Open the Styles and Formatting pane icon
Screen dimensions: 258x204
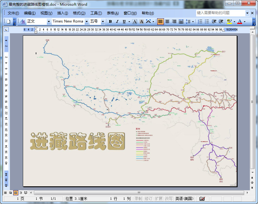coord(23,22)
